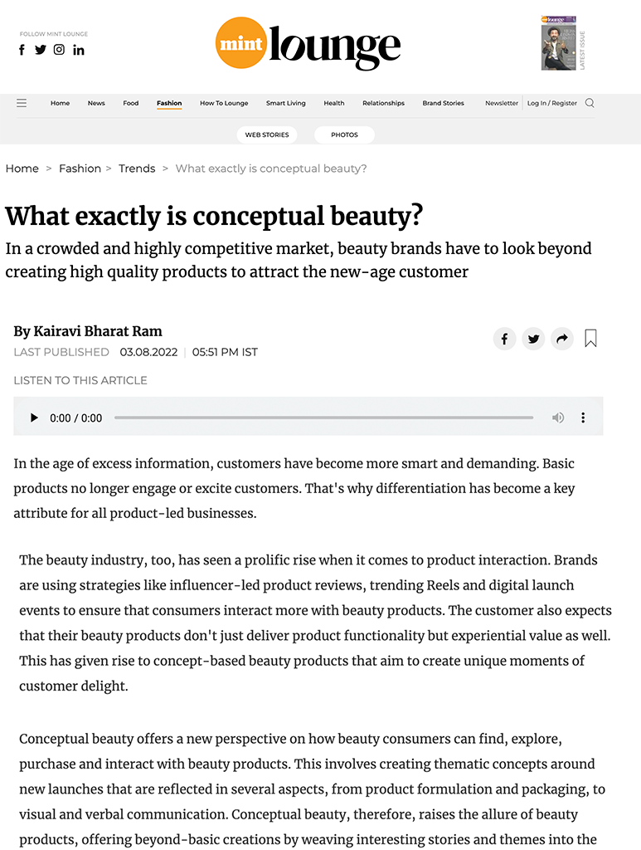Open Mint Lounge Twitter profile in header

[x=41, y=50]
